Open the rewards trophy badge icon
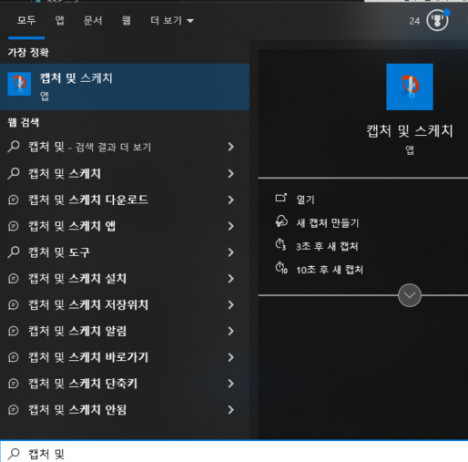 tap(437, 20)
